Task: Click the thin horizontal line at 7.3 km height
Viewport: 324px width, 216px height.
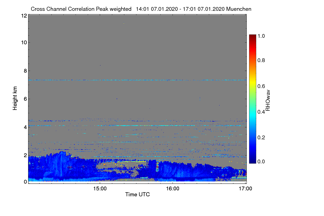Action: tap(137, 80)
